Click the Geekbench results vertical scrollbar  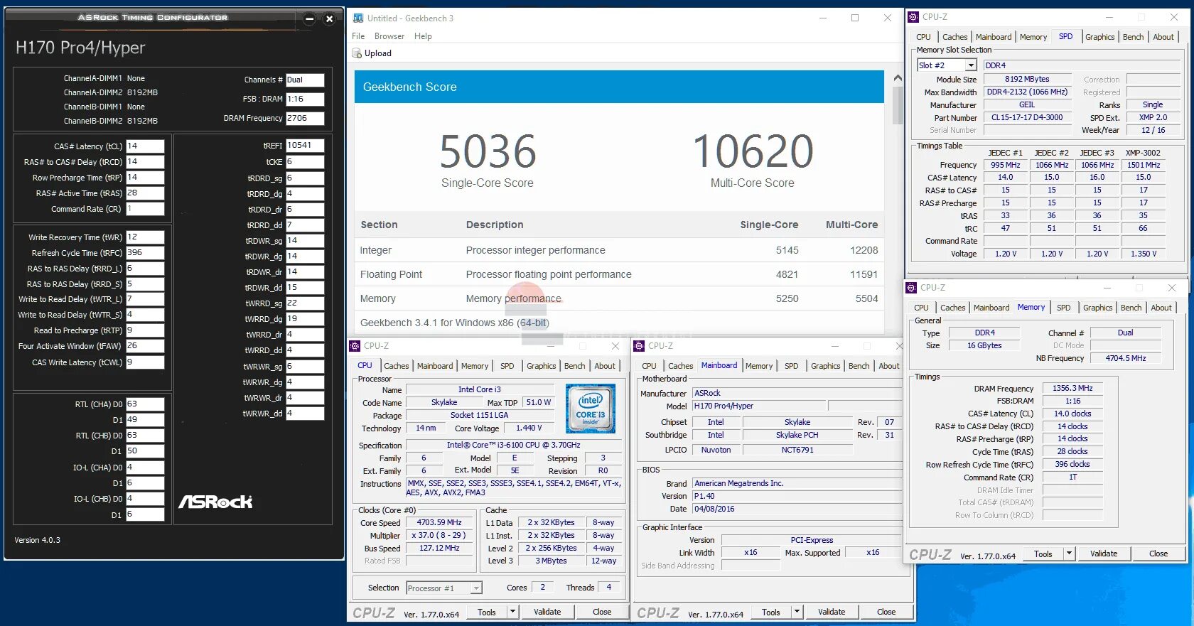(898, 105)
